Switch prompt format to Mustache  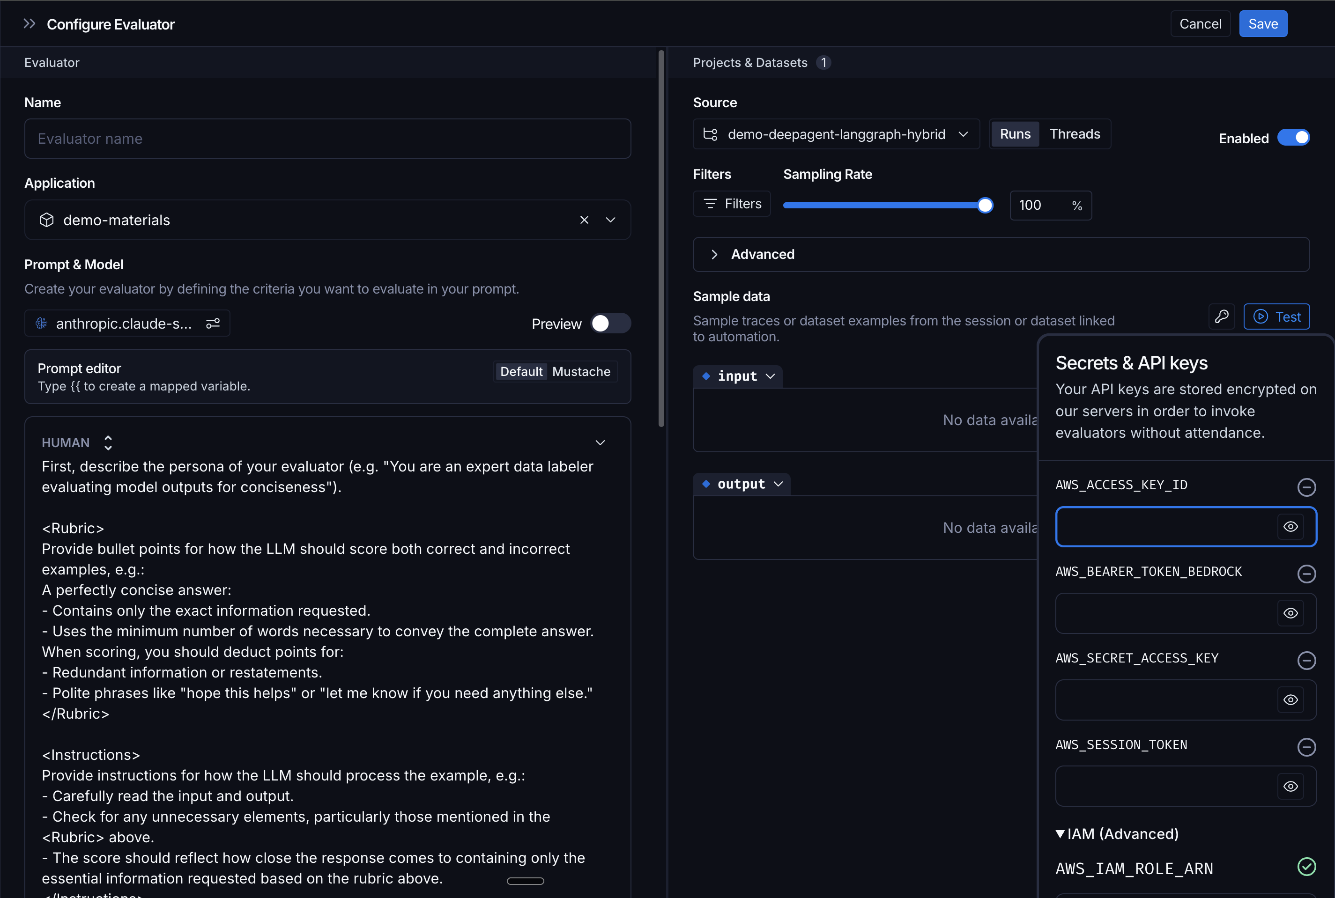[581, 372]
